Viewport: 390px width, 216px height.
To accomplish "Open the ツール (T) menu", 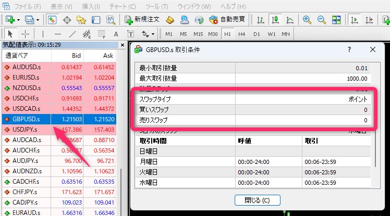I will [157, 6].
